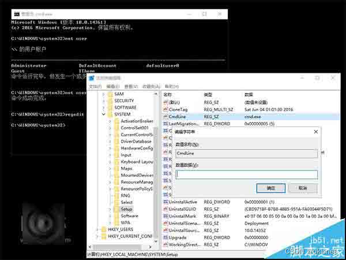Click the LastMigration value icon
The width and height of the screenshot is (346, 260).
166,124
